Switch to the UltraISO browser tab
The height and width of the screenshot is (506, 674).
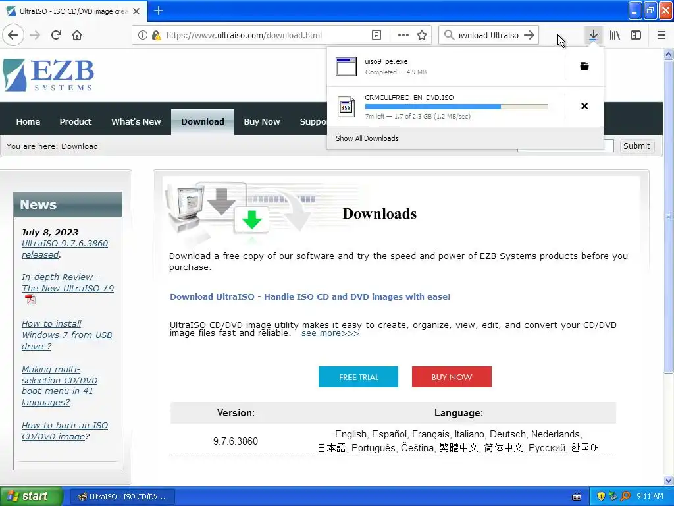coord(74,11)
